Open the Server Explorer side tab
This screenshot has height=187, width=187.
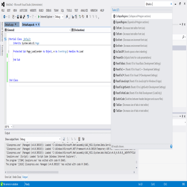2,32
